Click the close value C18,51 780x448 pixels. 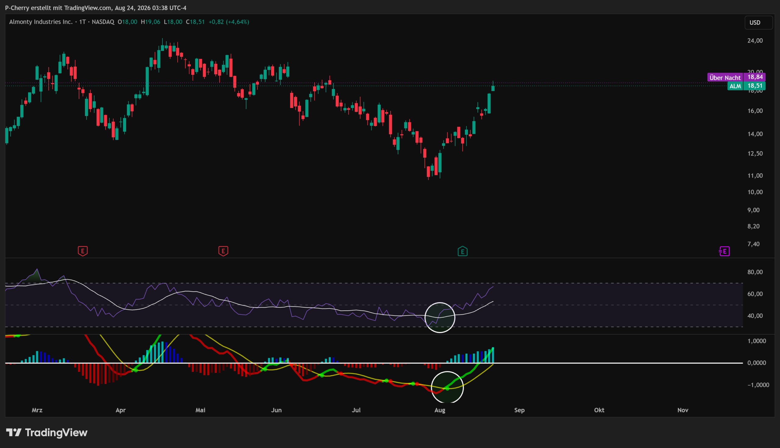pyautogui.click(x=195, y=22)
